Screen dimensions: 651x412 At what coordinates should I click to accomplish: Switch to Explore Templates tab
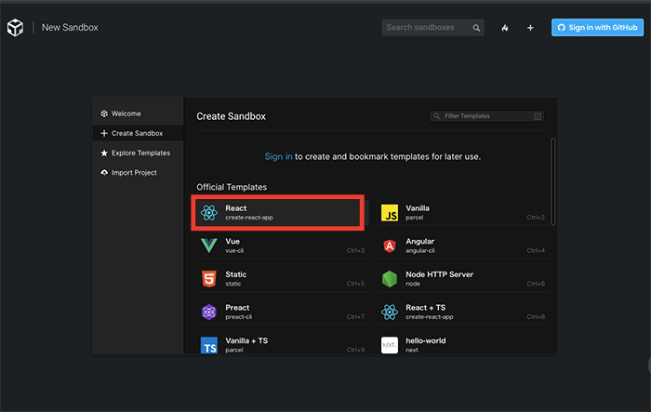coord(139,153)
